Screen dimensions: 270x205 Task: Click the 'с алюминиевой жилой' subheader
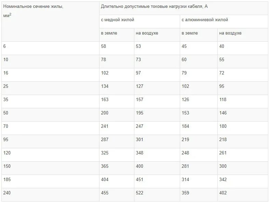[224, 22]
